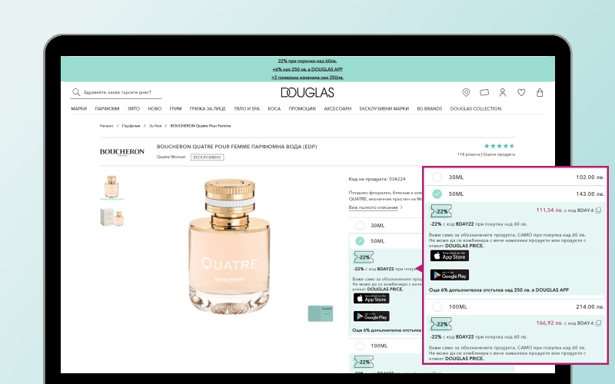This screenshot has height=384, width=615.
Task: Open the МАРКИ menu
Action: tap(79, 108)
